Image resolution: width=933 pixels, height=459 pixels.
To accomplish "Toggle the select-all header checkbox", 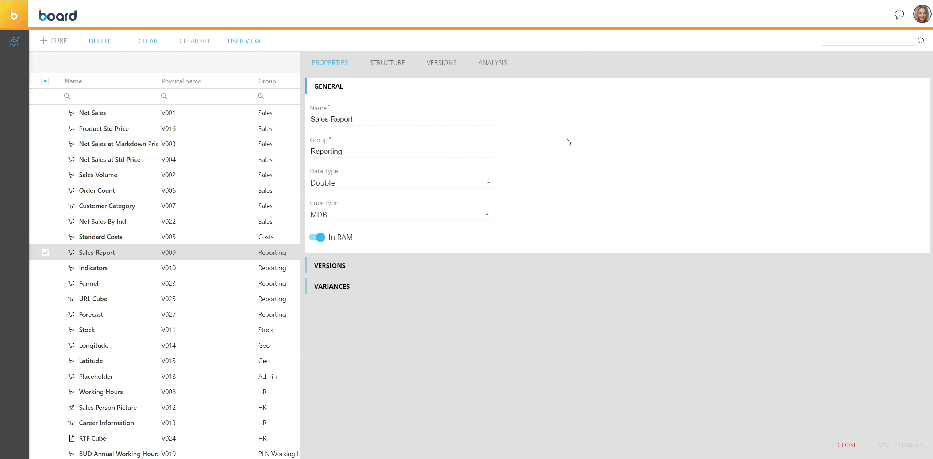I will click(45, 81).
